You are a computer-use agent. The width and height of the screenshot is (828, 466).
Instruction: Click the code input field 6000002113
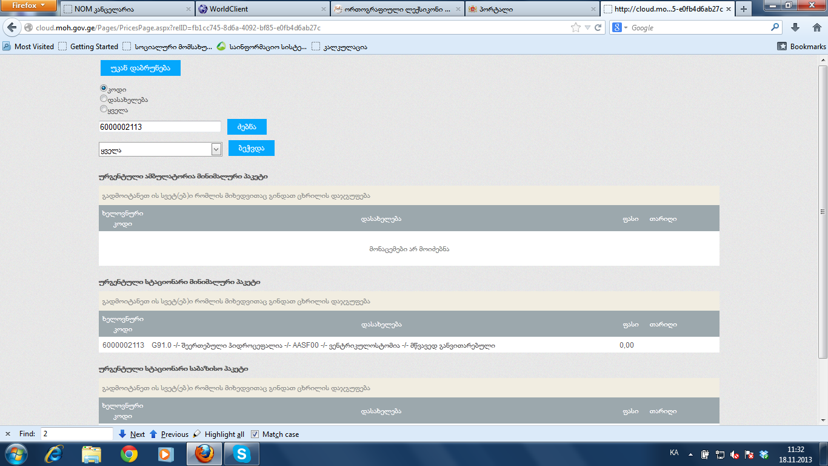click(160, 127)
